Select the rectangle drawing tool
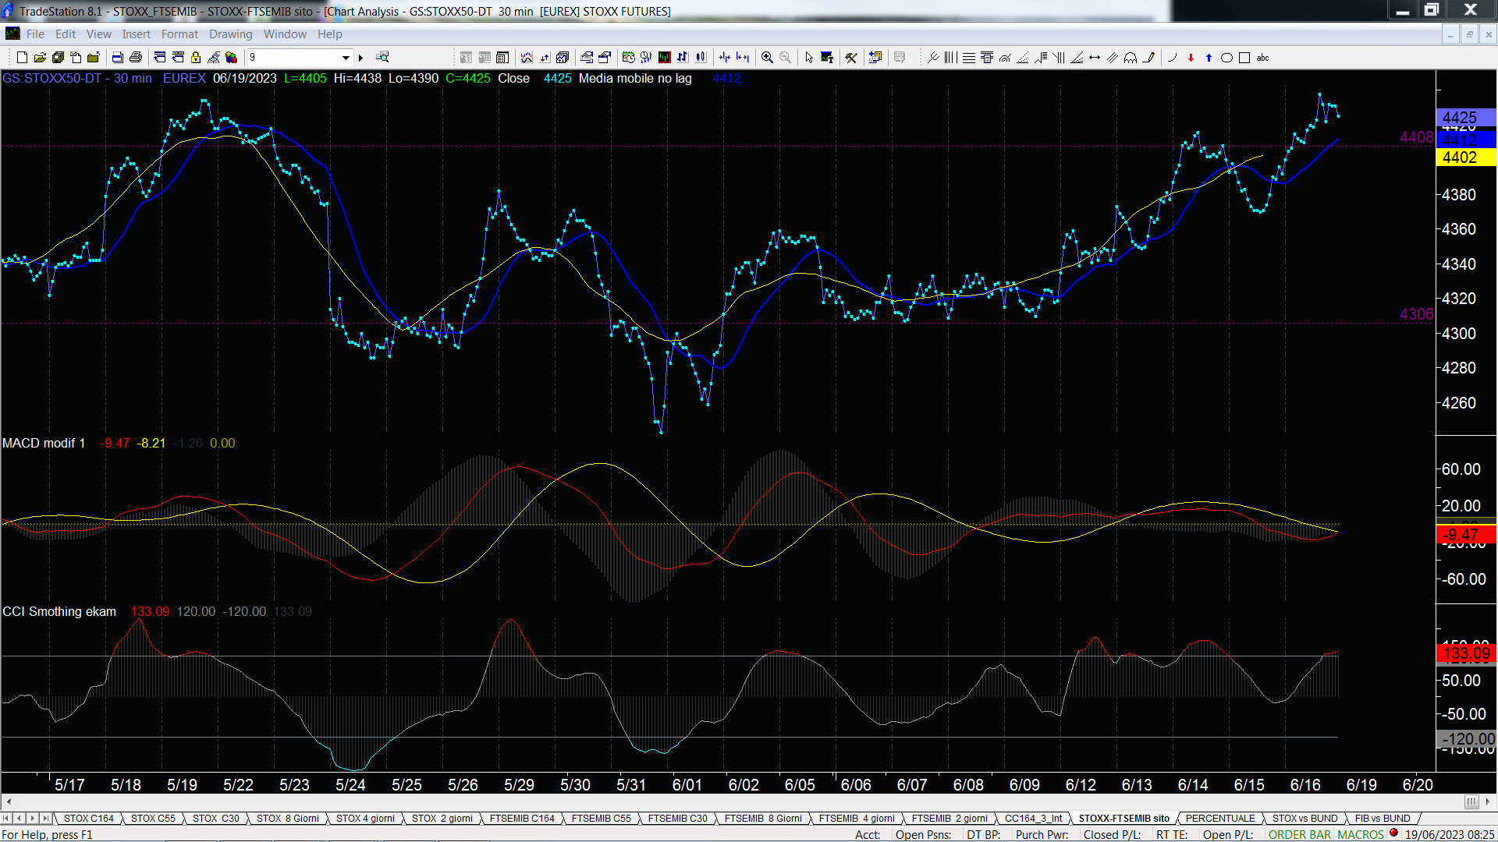The width and height of the screenshot is (1498, 842). pos(1244,58)
